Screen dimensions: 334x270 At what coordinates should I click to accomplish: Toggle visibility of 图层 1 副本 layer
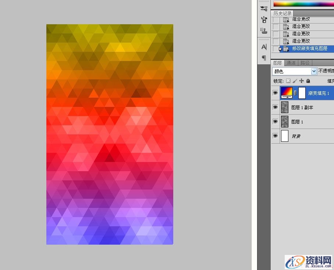pos(275,107)
